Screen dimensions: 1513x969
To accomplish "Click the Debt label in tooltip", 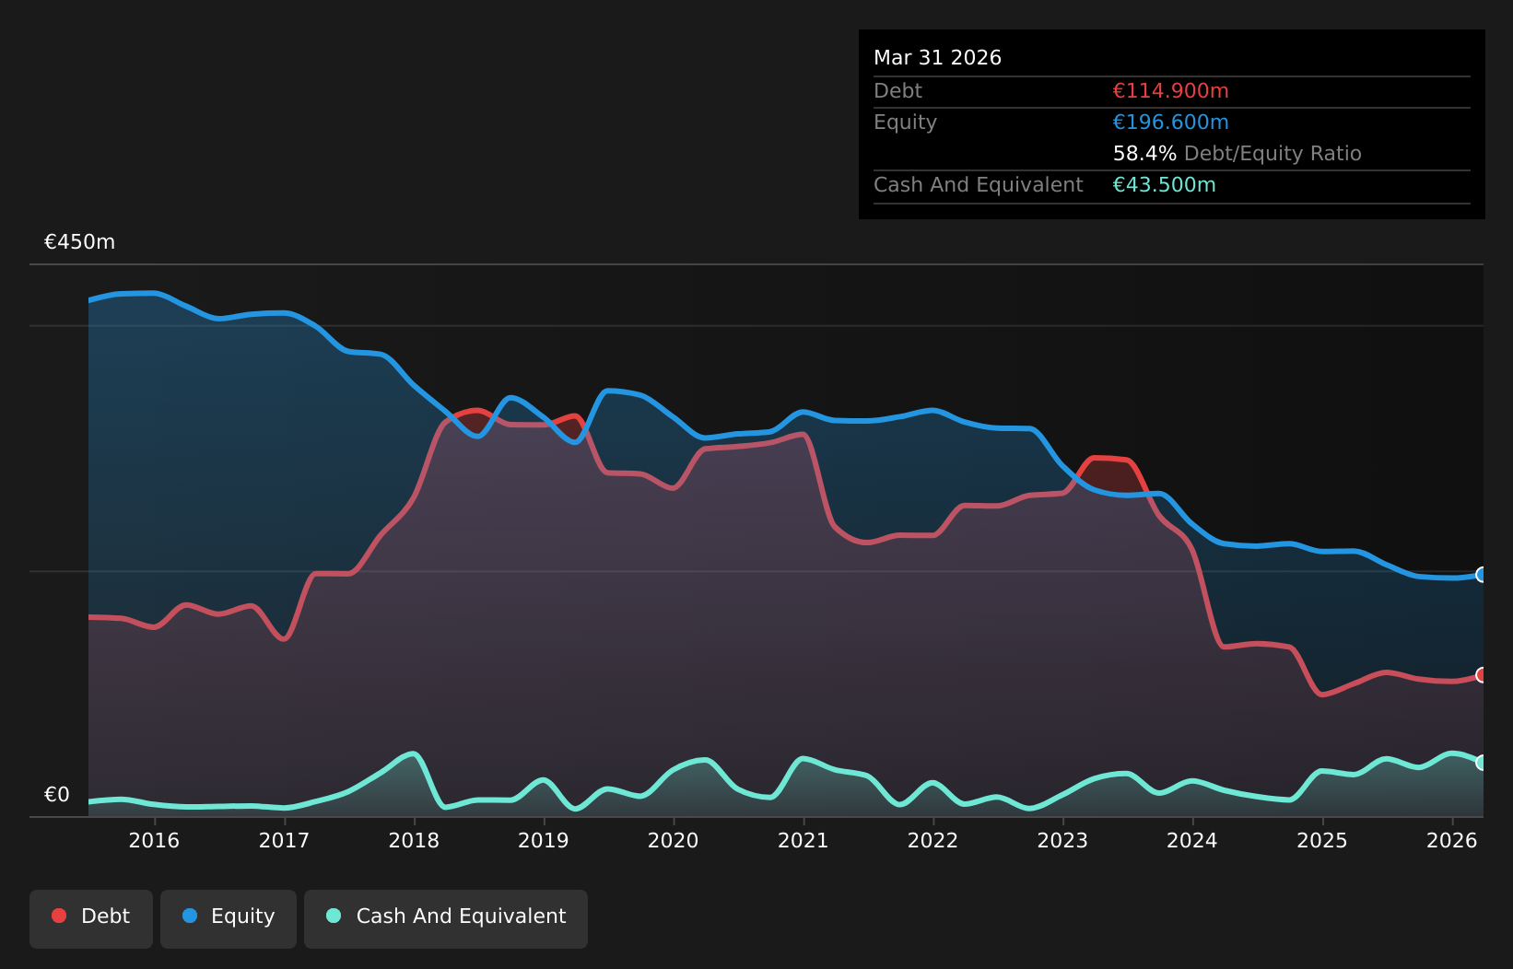I will tap(897, 91).
